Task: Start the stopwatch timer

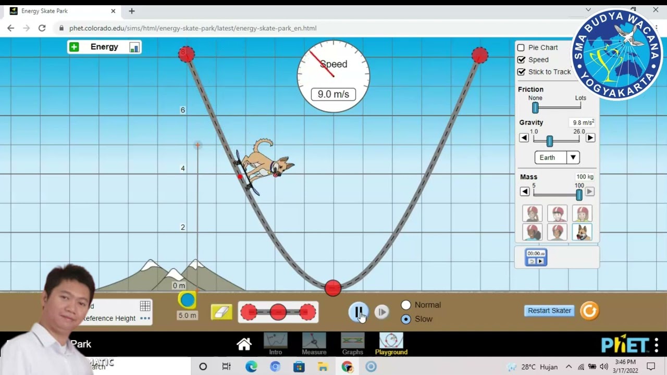Action: pyautogui.click(x=540, y=261)
